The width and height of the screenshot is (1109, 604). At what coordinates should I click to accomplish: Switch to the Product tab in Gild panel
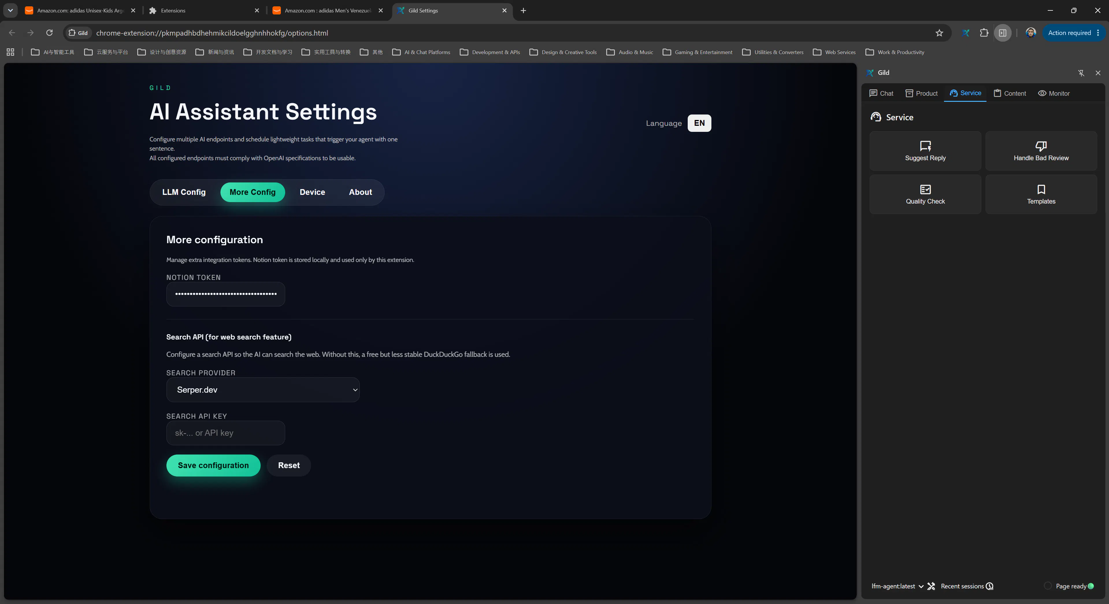(921, 93)
